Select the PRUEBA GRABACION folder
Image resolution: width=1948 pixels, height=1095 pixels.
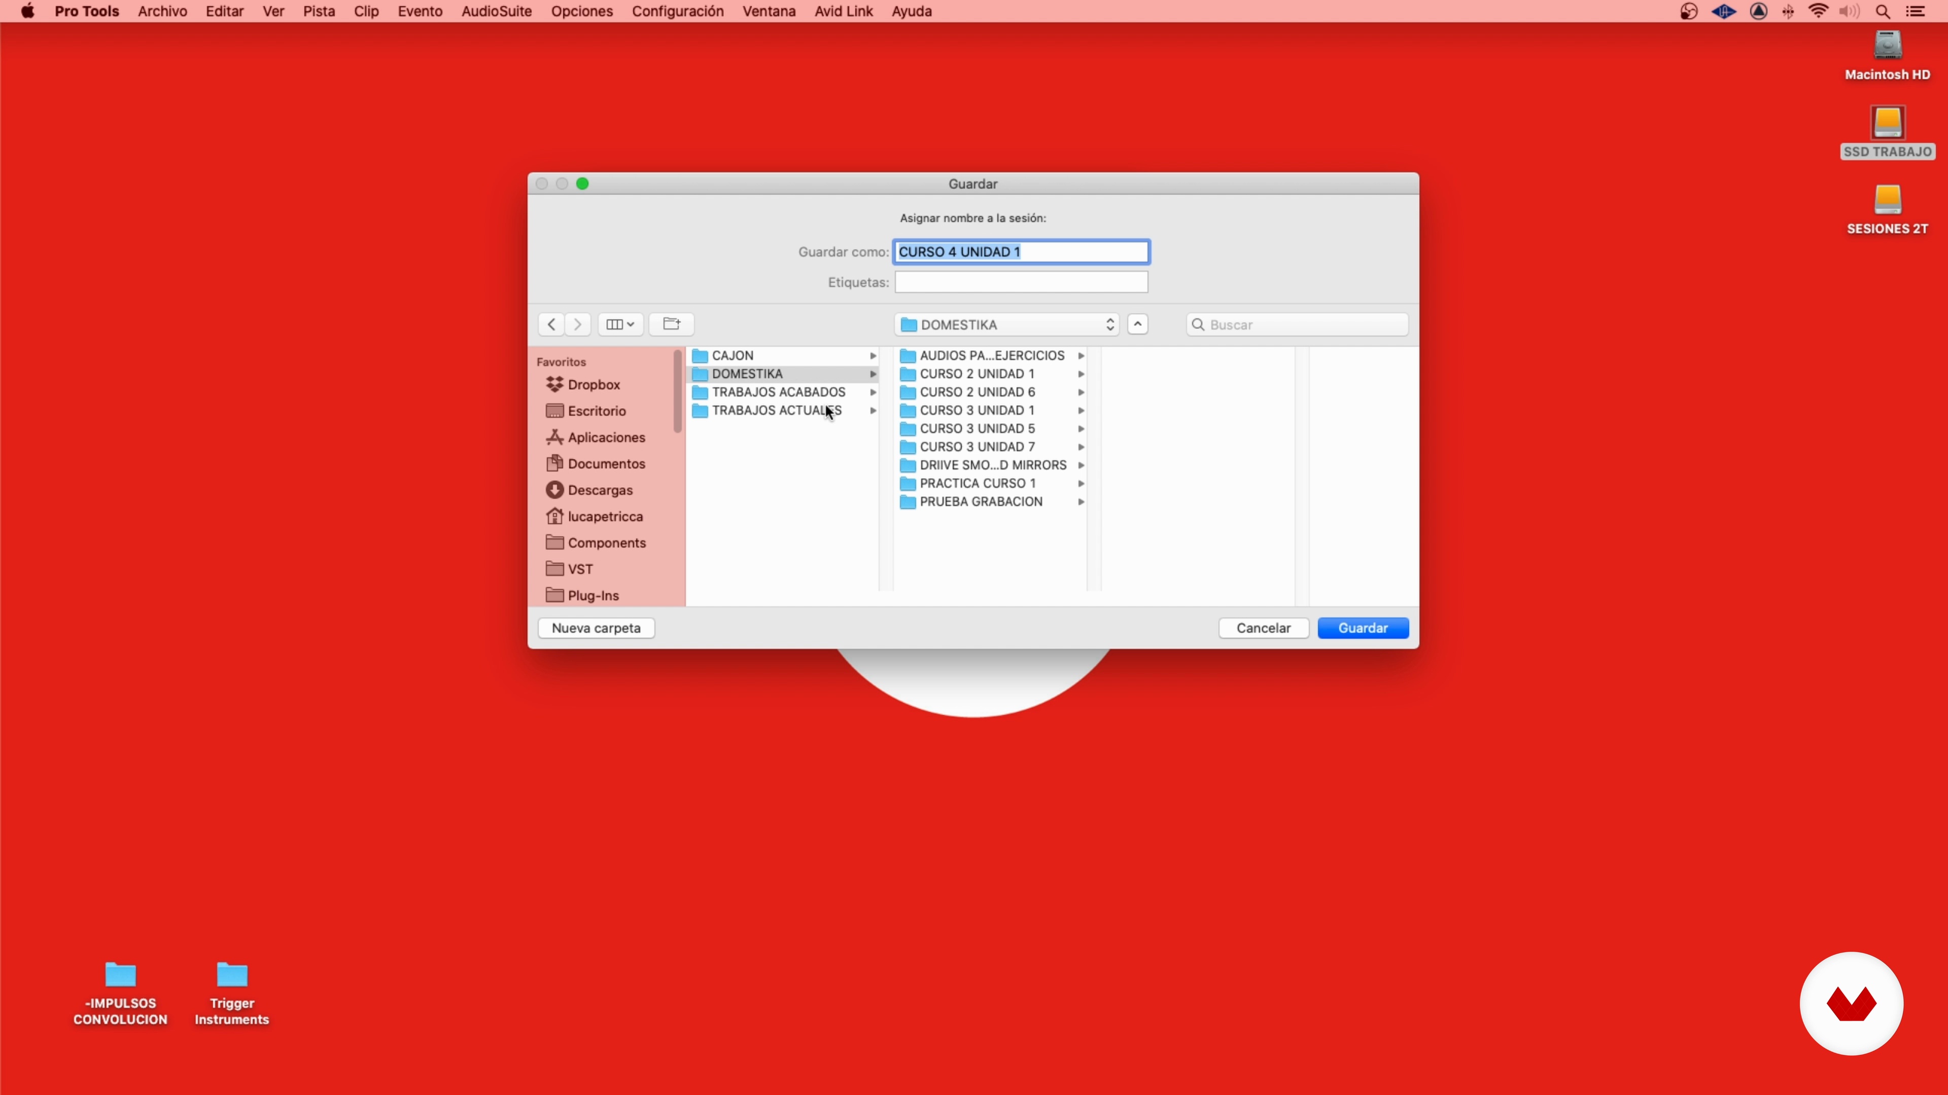[x=991, y=502]
